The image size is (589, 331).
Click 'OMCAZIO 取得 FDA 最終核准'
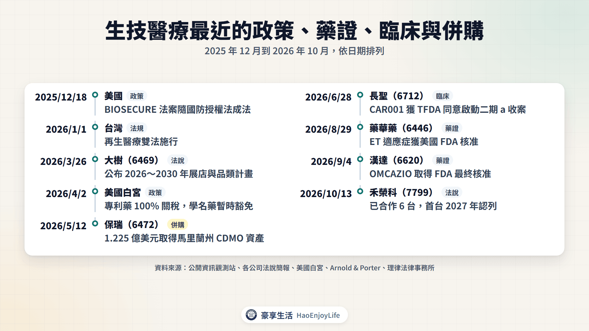point(430,174)
